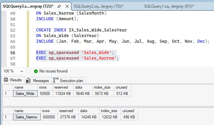Click INCLUDE (Amount) on line 50

tap(57, 19)
